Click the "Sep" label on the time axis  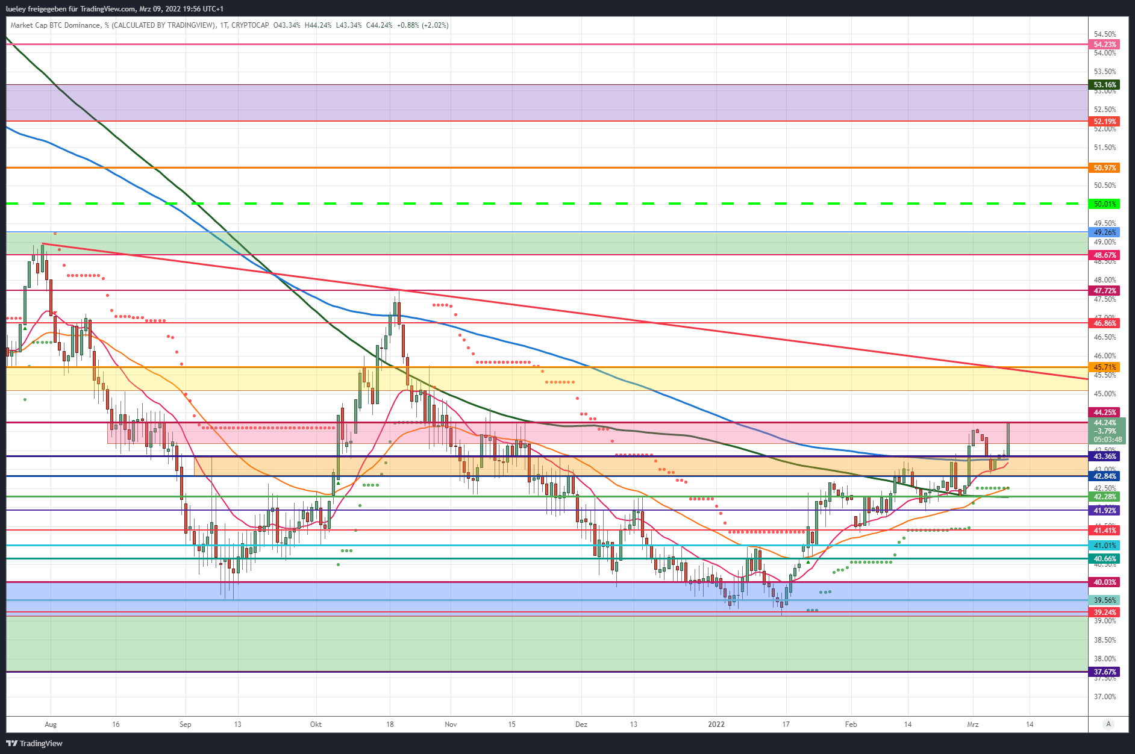click(x=186, y=724)
